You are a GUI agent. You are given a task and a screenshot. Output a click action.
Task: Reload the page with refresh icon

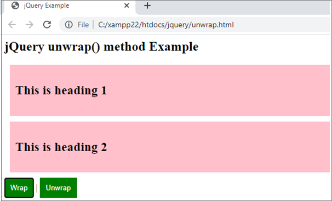47,25
